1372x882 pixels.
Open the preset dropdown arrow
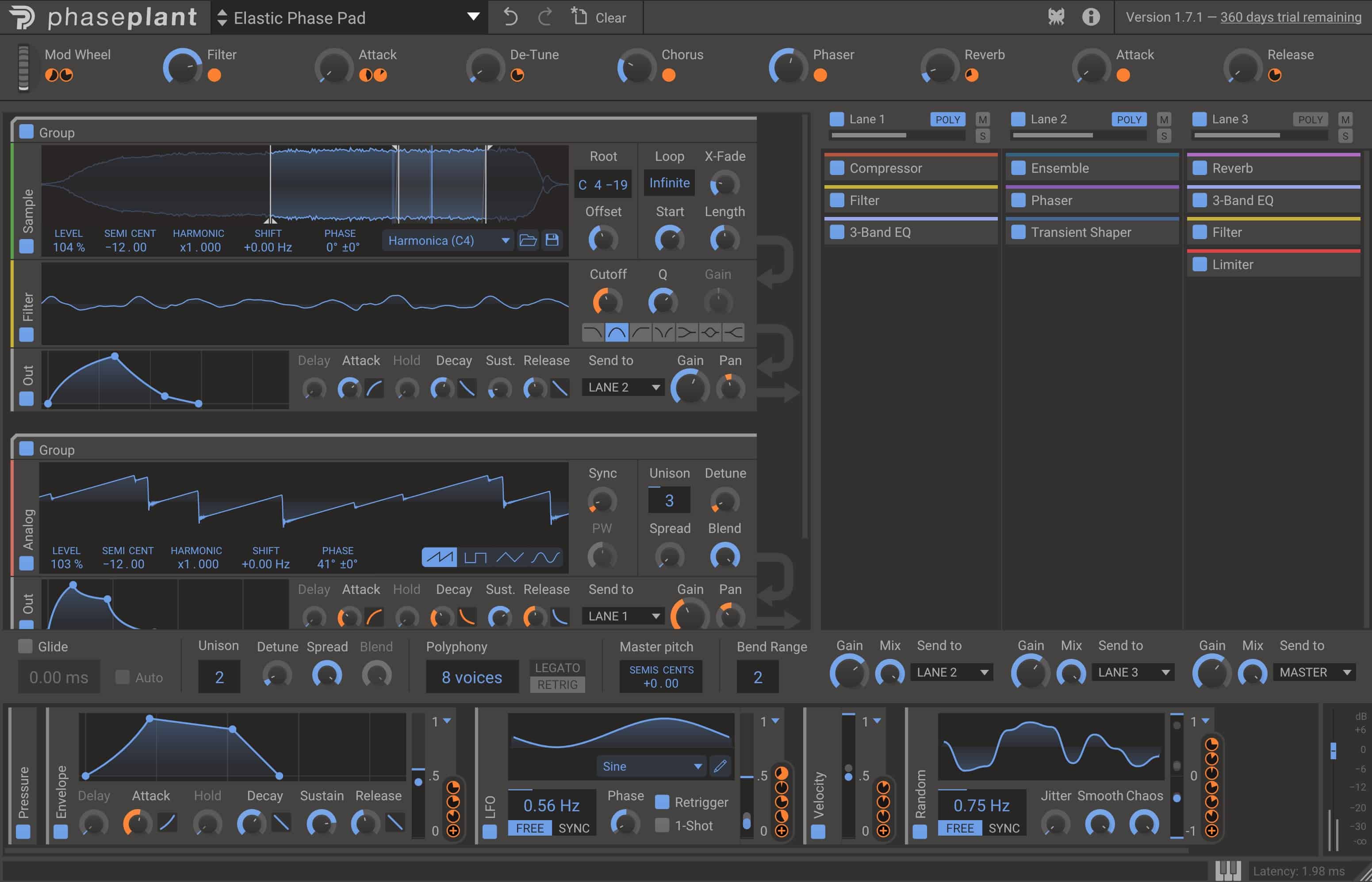coord(473,17)
